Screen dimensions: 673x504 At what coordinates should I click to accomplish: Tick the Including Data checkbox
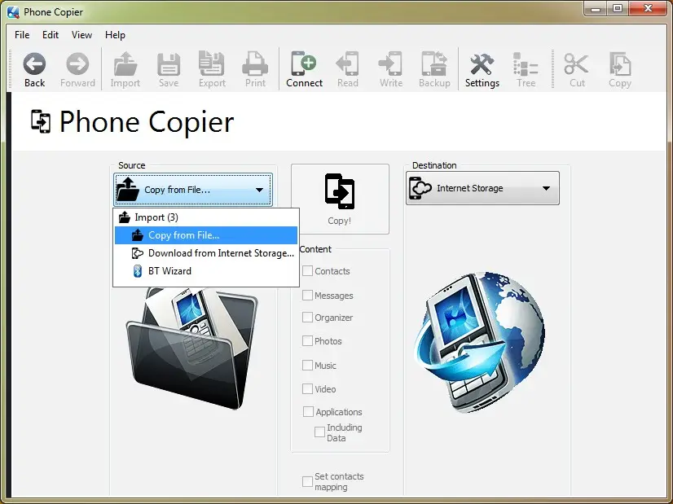tap(319, 432)
